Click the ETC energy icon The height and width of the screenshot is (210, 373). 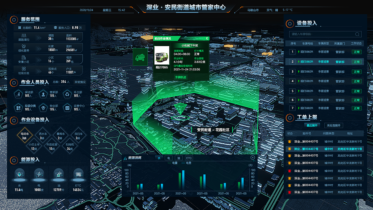(78, 175)
